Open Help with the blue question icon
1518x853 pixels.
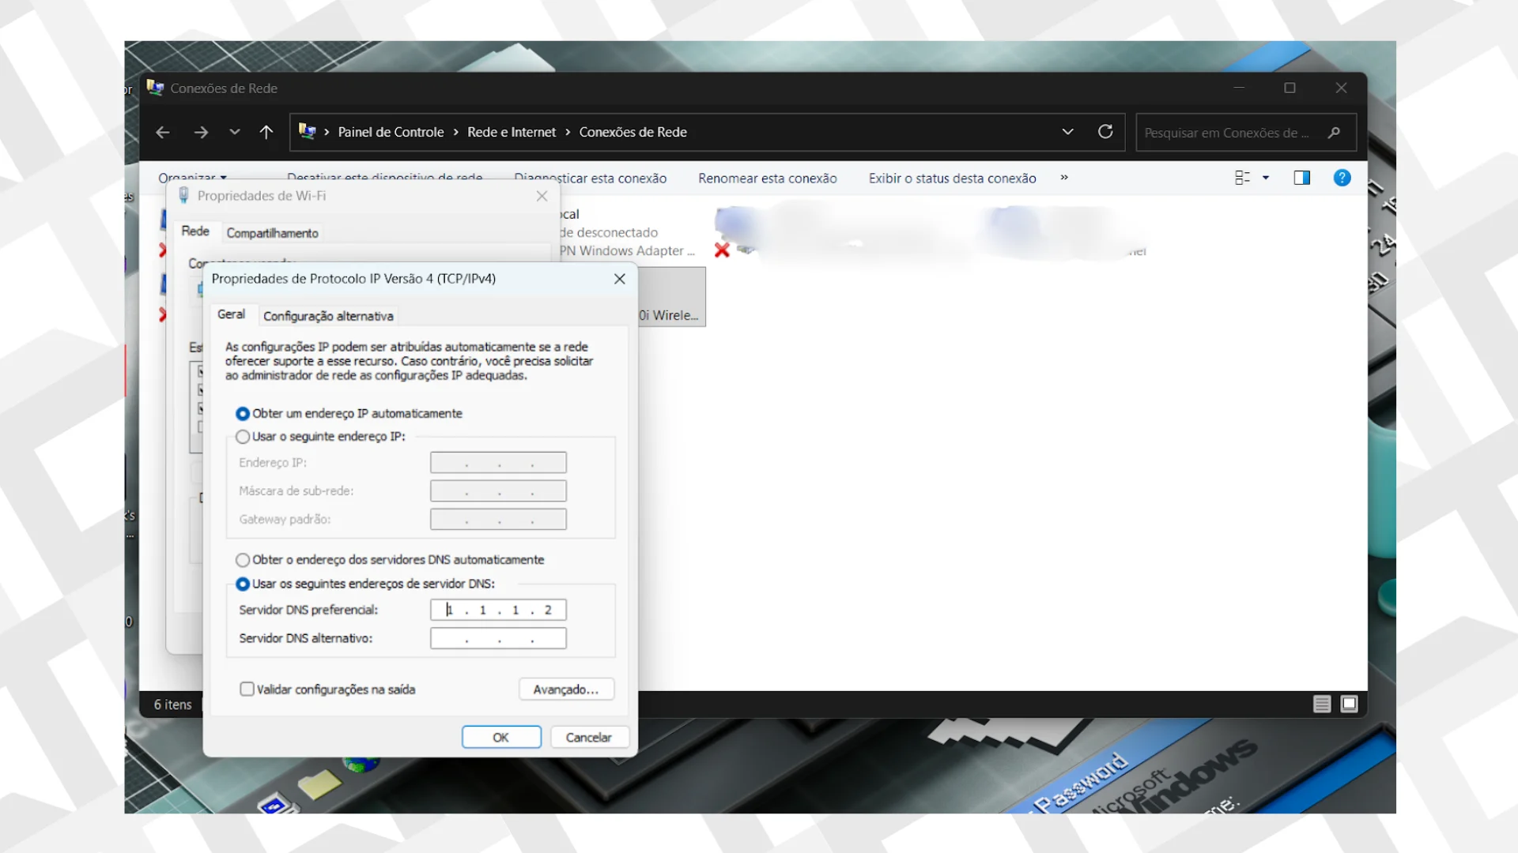(x=1342, y=178)
